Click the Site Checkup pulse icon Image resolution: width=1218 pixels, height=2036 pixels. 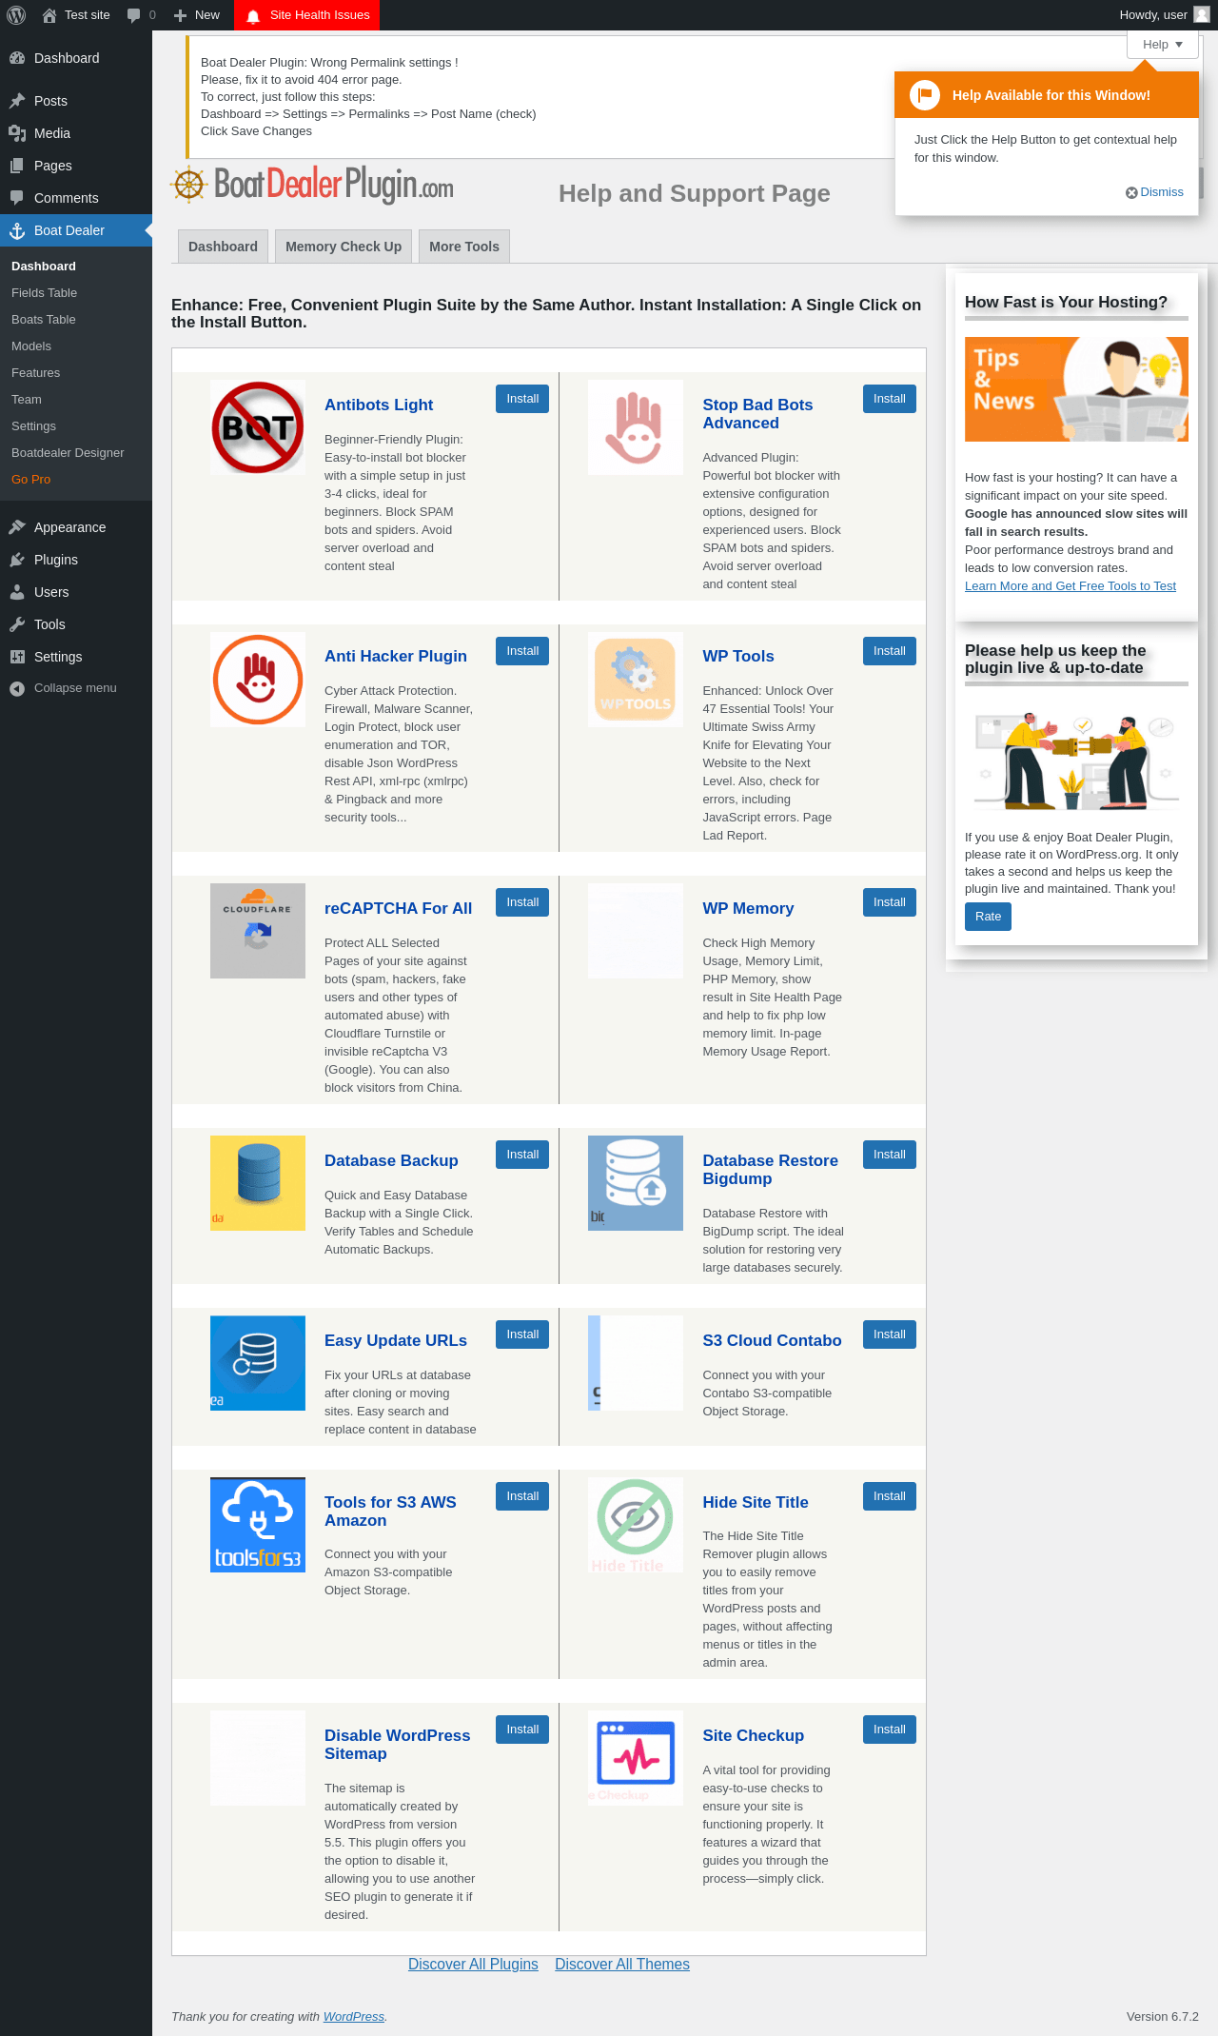tap(636, 1758)
